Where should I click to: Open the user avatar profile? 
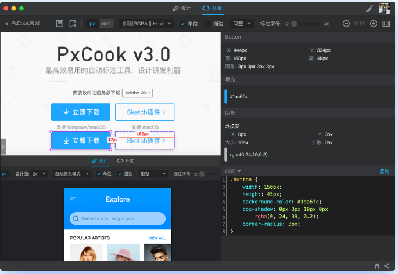(385, 9)
